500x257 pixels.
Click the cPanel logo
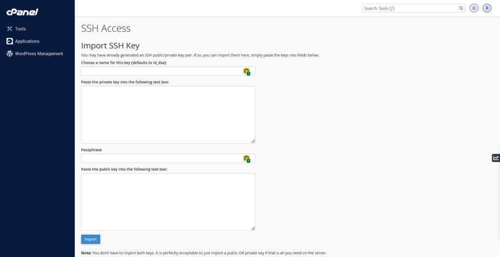(x=22, y=12)
